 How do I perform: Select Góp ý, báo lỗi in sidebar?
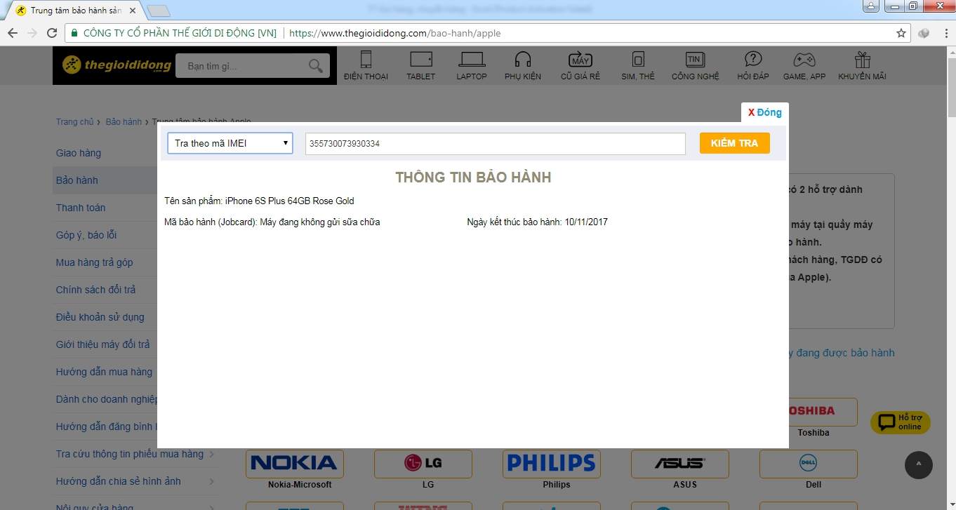coord(86,235)
